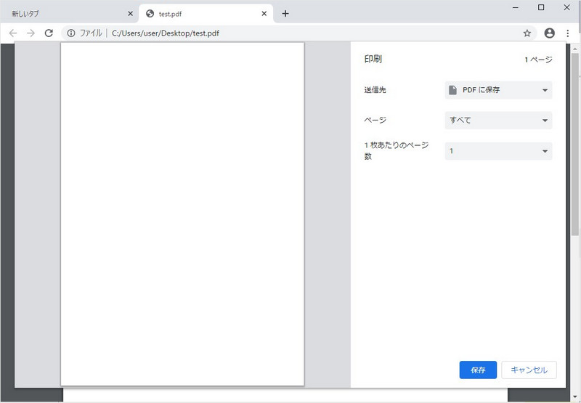The image size is (581, 403).
Task: Click the print preview page thumbnail
Action: (182, 214)
